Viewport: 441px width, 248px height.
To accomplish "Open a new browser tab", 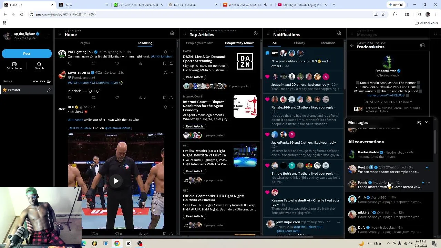I will point(334,5).
